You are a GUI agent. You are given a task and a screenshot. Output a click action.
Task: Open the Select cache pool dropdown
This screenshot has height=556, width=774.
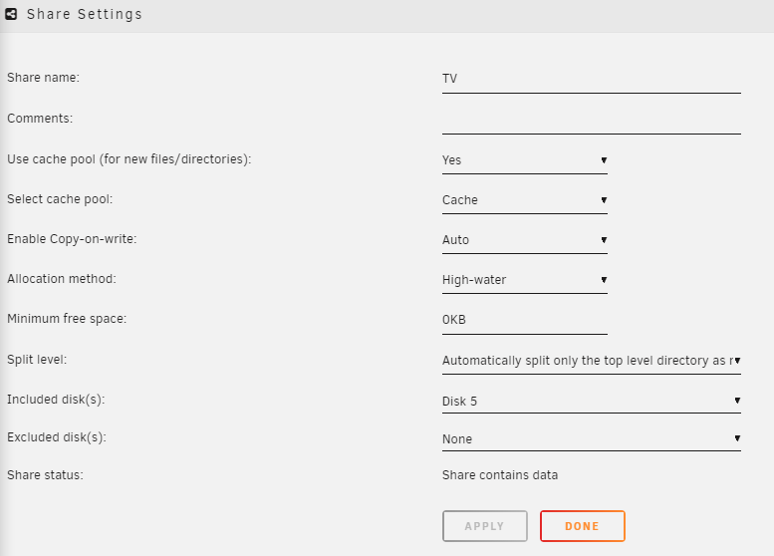pyautogui.click(x=525, y=200)
